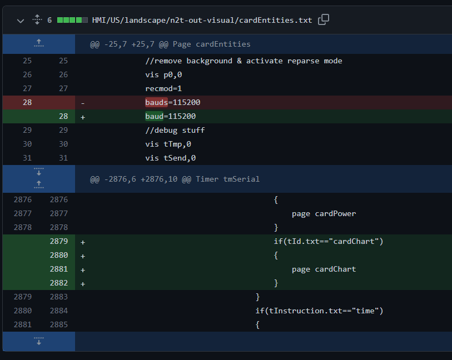The height and width of the screenshot is (360, 452).
Task: Click the drag handle icon in the file header
Action: (37, 19)
